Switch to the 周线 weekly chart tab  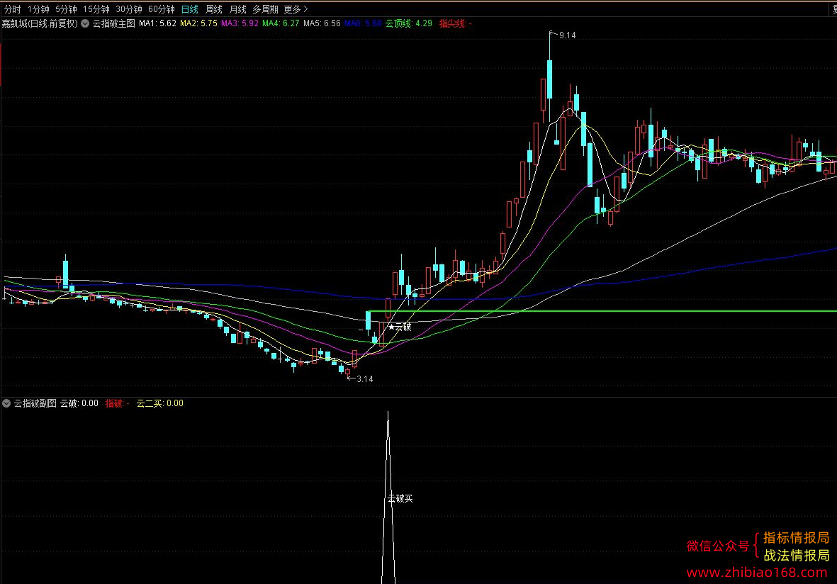(214, 9)
